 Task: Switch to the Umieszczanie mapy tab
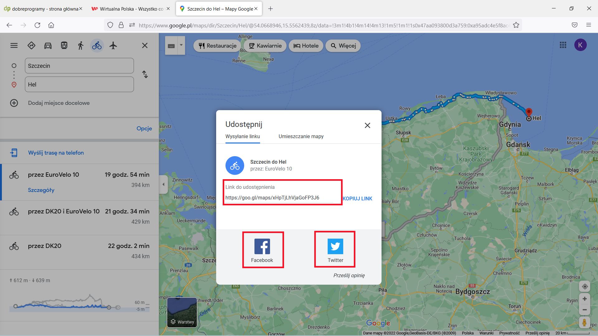(301, 136)
